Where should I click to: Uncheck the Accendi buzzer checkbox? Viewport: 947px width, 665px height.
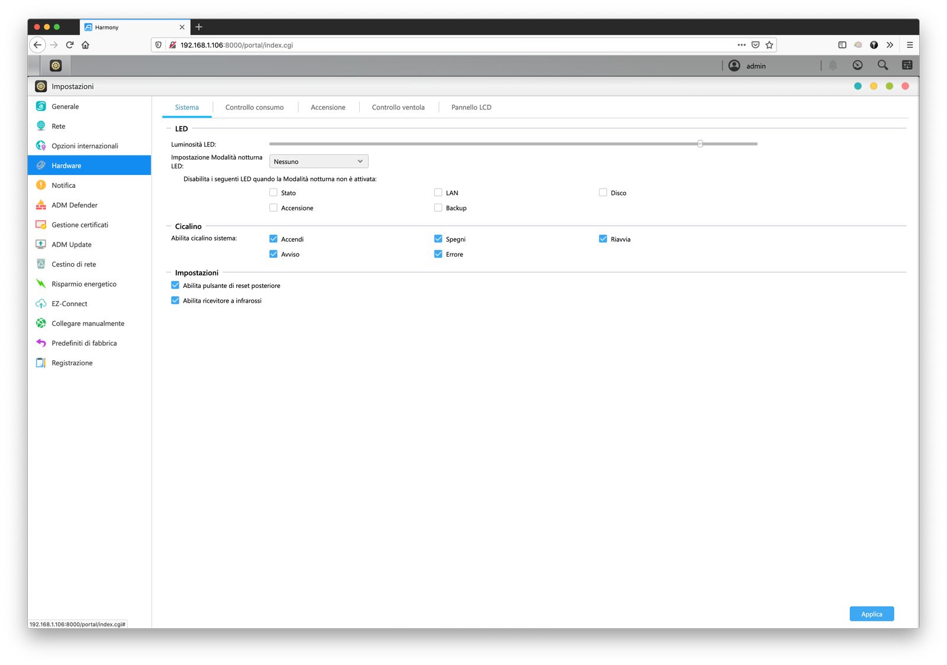click(273, 239)
